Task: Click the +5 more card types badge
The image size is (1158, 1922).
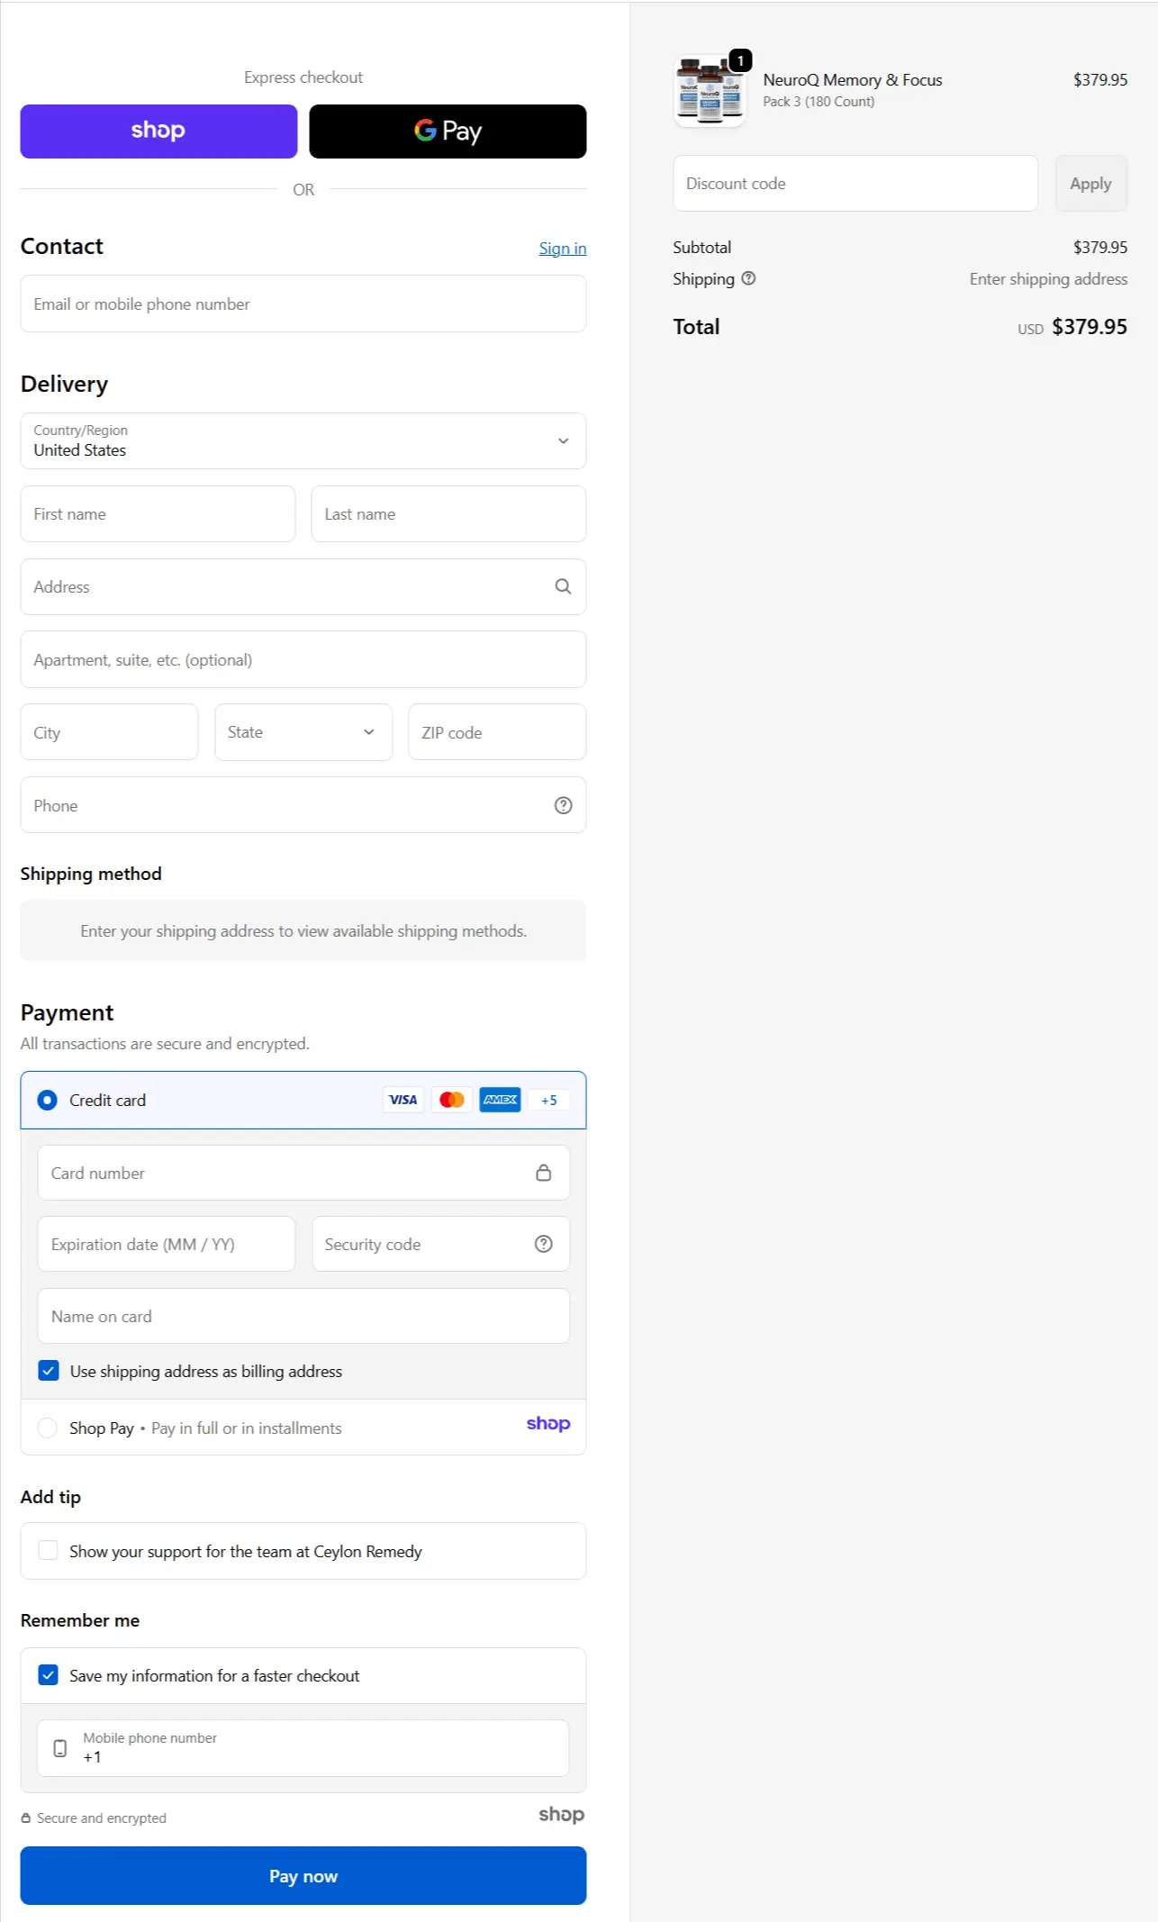Action: click(x=548, y=1100)
